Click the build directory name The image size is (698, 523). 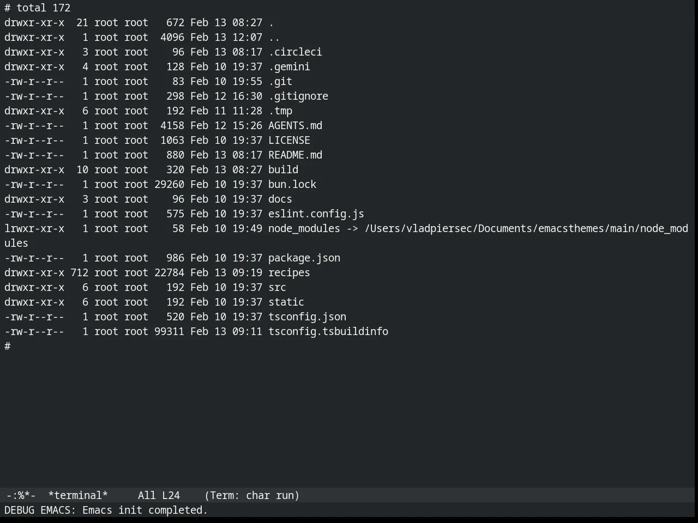(x=283, y=169)
